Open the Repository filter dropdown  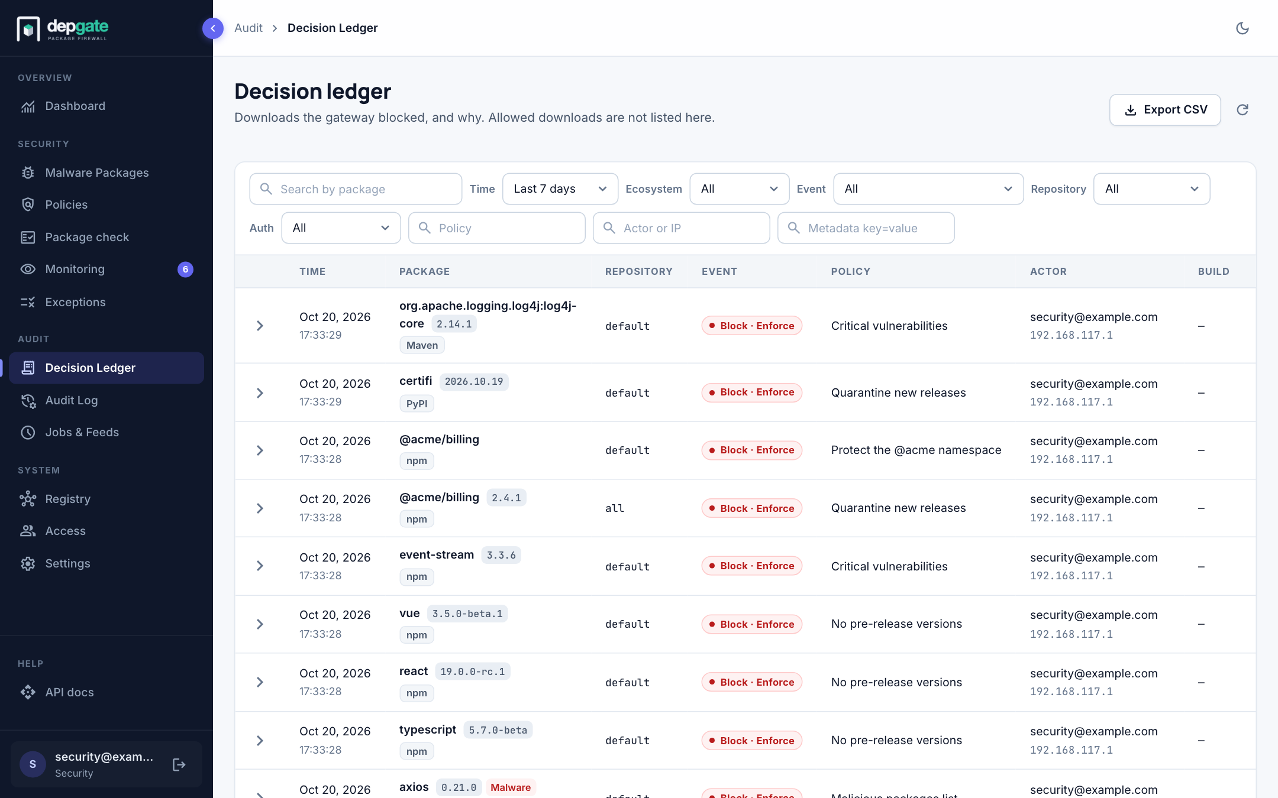(x=1151, y=189)
